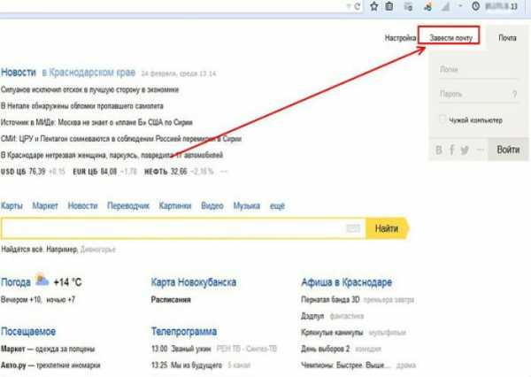Image resolution: width=531 pixels, height=377 pixels.
Task: Open the bookmarks list clipboard icon
Action: pos(389,6)
